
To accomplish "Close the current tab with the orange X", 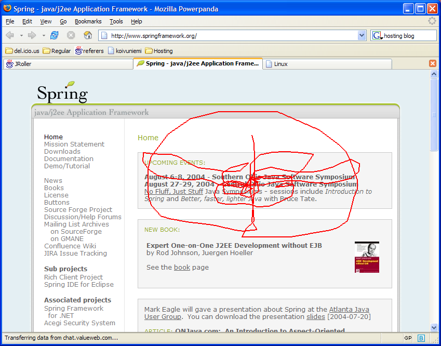I will click(x=433, y=63).
